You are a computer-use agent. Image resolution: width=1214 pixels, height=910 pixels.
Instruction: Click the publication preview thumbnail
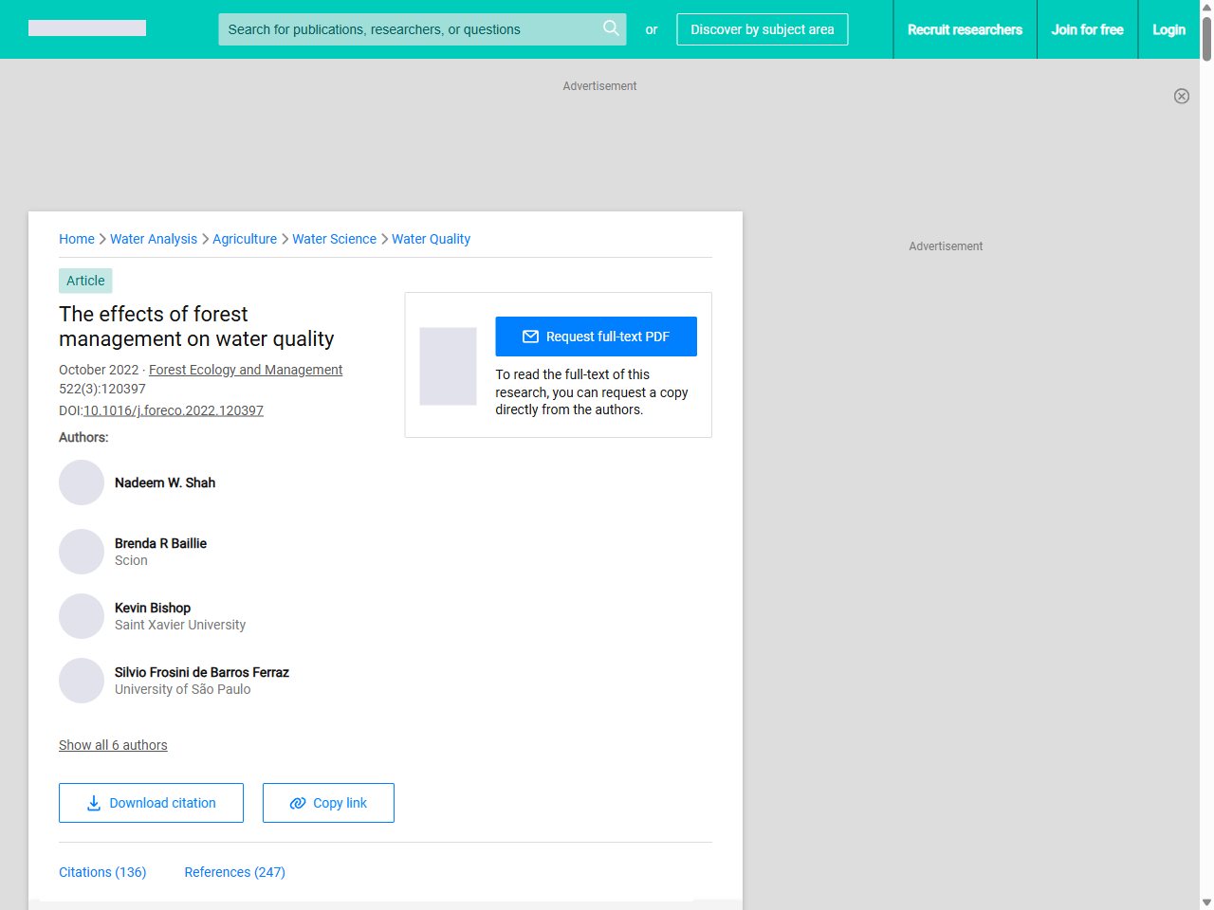tap(448, 366)
